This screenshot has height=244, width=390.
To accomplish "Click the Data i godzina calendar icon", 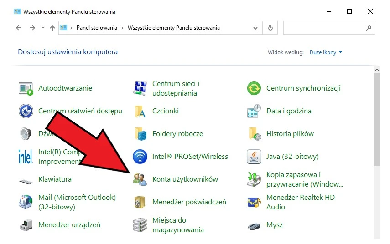I will [x=254, y=111].
